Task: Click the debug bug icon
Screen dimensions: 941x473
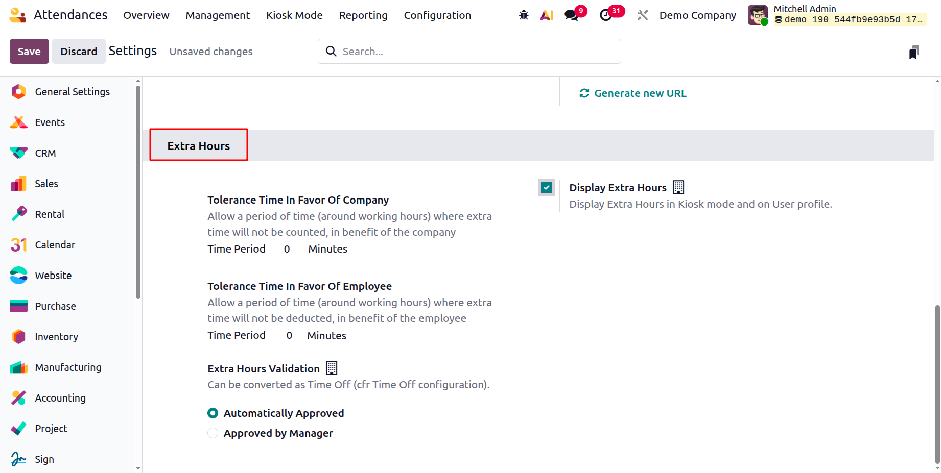Action: pos(524,15)
